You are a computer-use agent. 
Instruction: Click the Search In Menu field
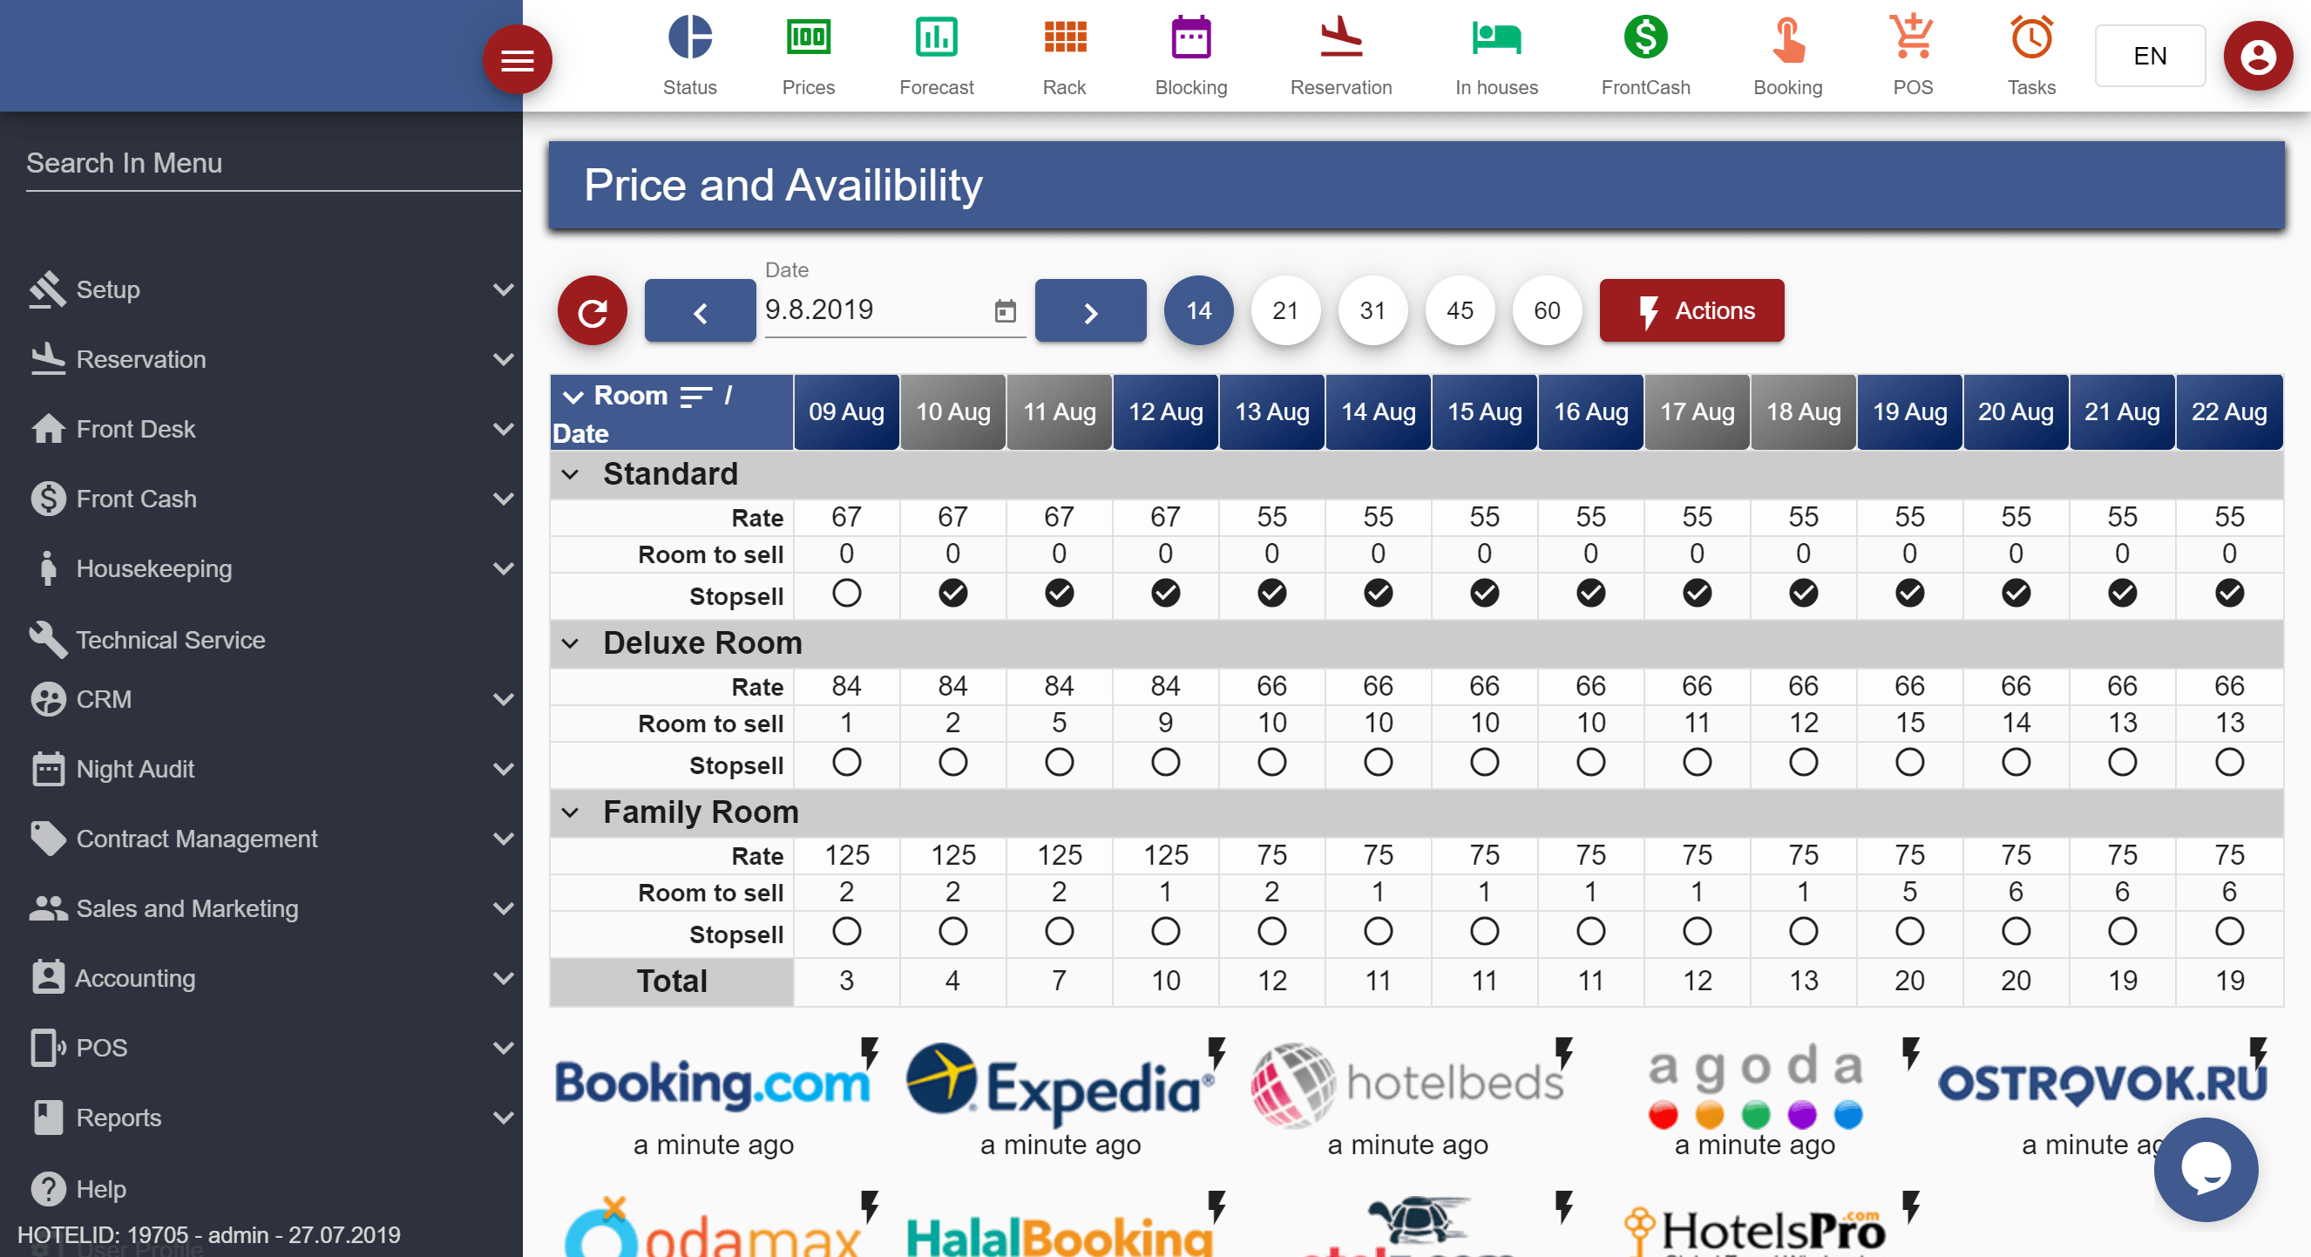point(273,164)
